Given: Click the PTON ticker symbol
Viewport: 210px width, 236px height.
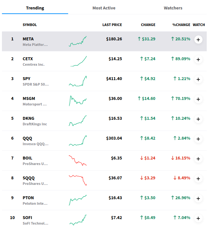Looking at the screenshot, I should (28, 198).
